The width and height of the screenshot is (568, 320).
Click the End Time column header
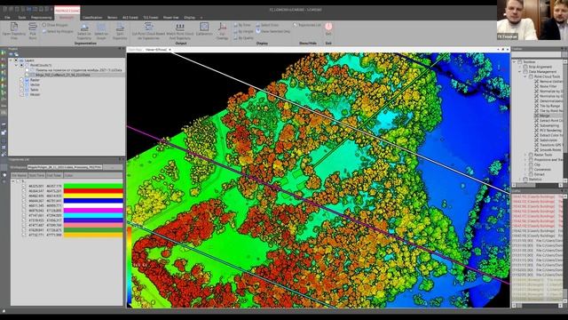point(53,176)
